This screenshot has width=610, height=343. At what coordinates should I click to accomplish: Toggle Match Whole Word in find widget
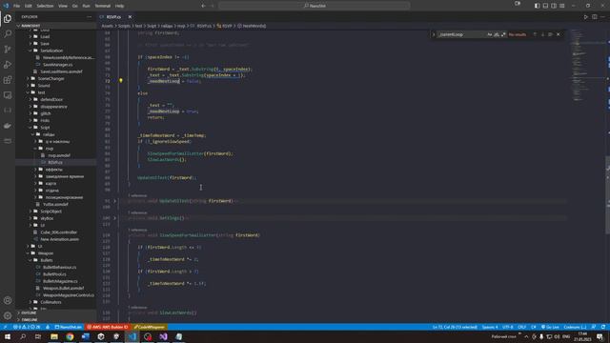pos(497,34)
